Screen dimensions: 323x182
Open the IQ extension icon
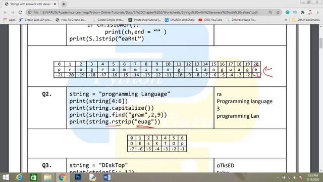tap(295, 12)
